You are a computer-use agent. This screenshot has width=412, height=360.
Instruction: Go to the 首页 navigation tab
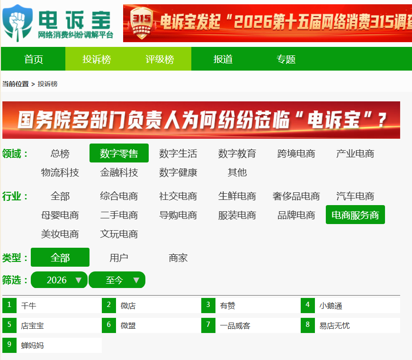(33, 59)
